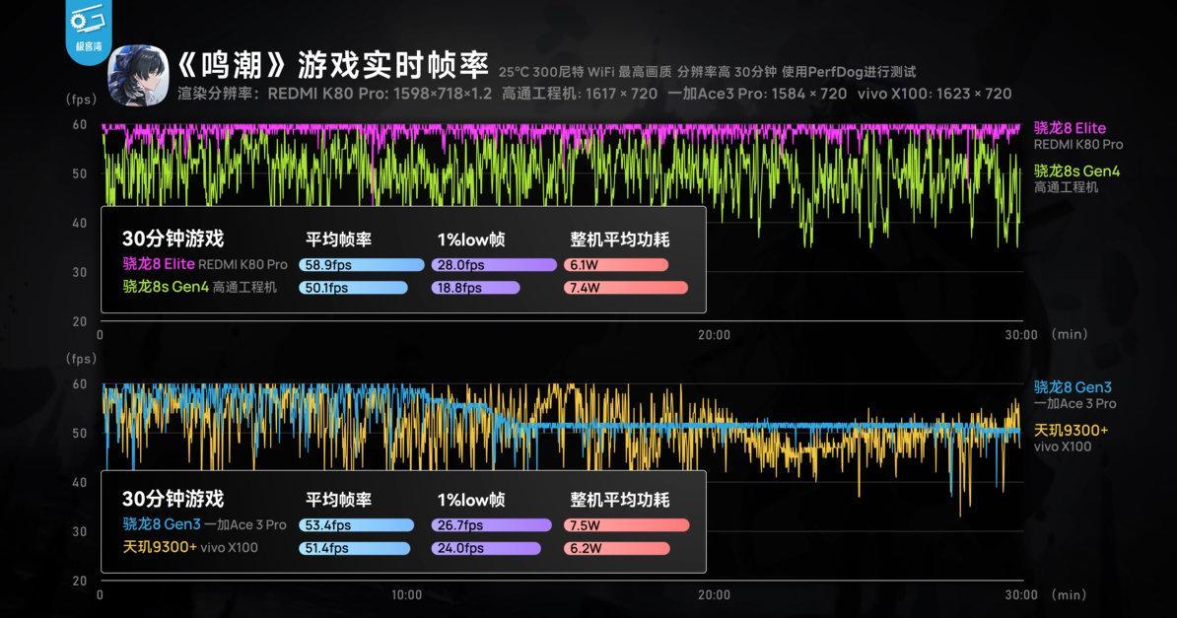The image size is (1177, 618).
Task: Click the 骁龙8 Gen3 一加Ace 3 Pro table row label
Action: point(205,525)
